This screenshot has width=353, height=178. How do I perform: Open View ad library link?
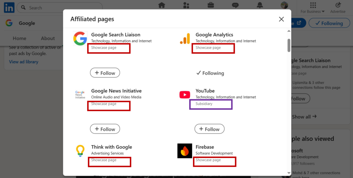click(24, 62)
